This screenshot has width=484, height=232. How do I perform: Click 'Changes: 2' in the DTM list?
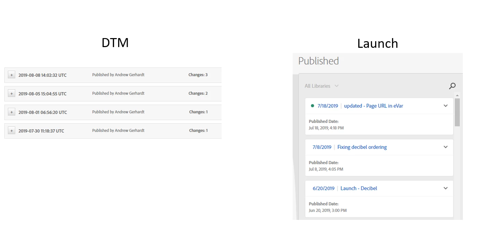coord(198,93)
